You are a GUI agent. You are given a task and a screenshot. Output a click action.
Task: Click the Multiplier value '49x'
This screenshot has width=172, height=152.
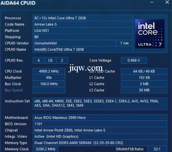tap(49, 78)
